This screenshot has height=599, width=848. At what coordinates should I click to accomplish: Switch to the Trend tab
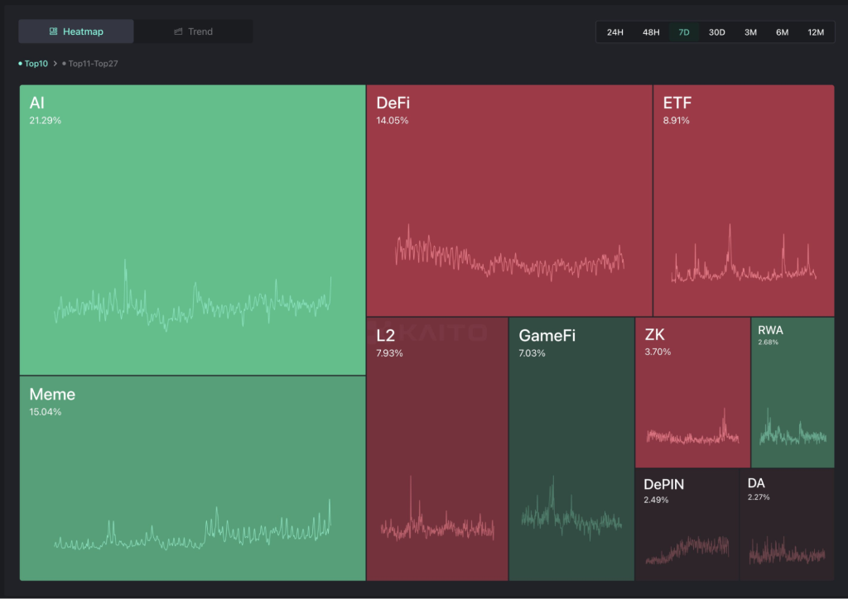194,31
